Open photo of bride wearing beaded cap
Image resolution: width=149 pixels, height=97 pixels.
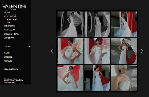pos(124,78)
